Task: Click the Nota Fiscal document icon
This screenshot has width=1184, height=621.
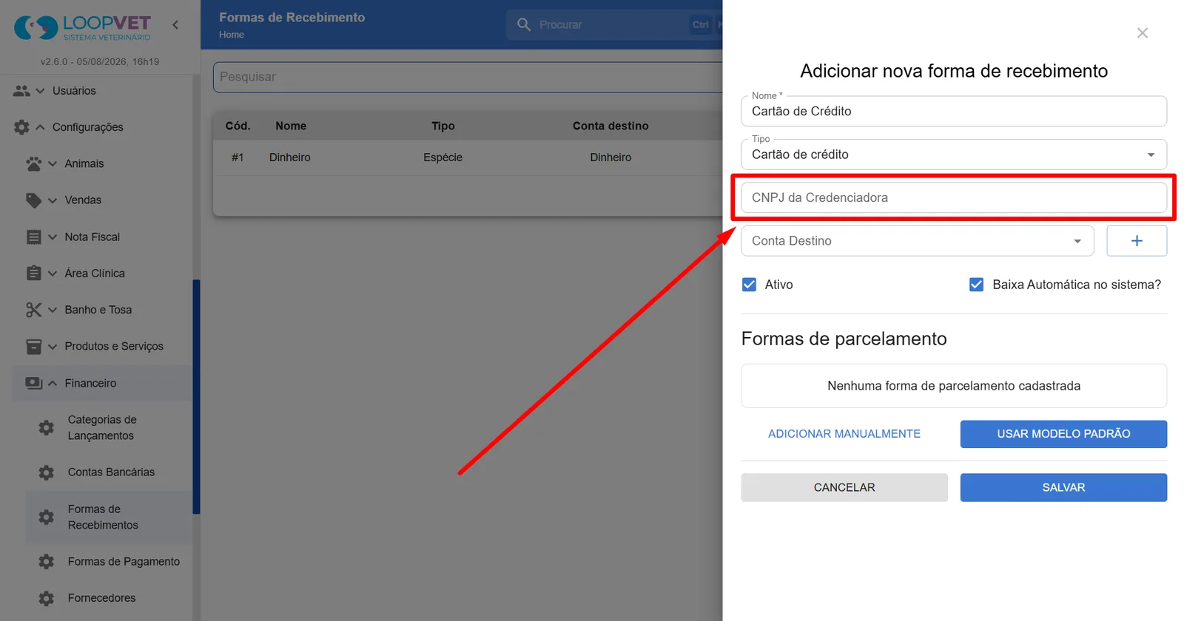Action: pyautogui.click(x=34, y=237)
